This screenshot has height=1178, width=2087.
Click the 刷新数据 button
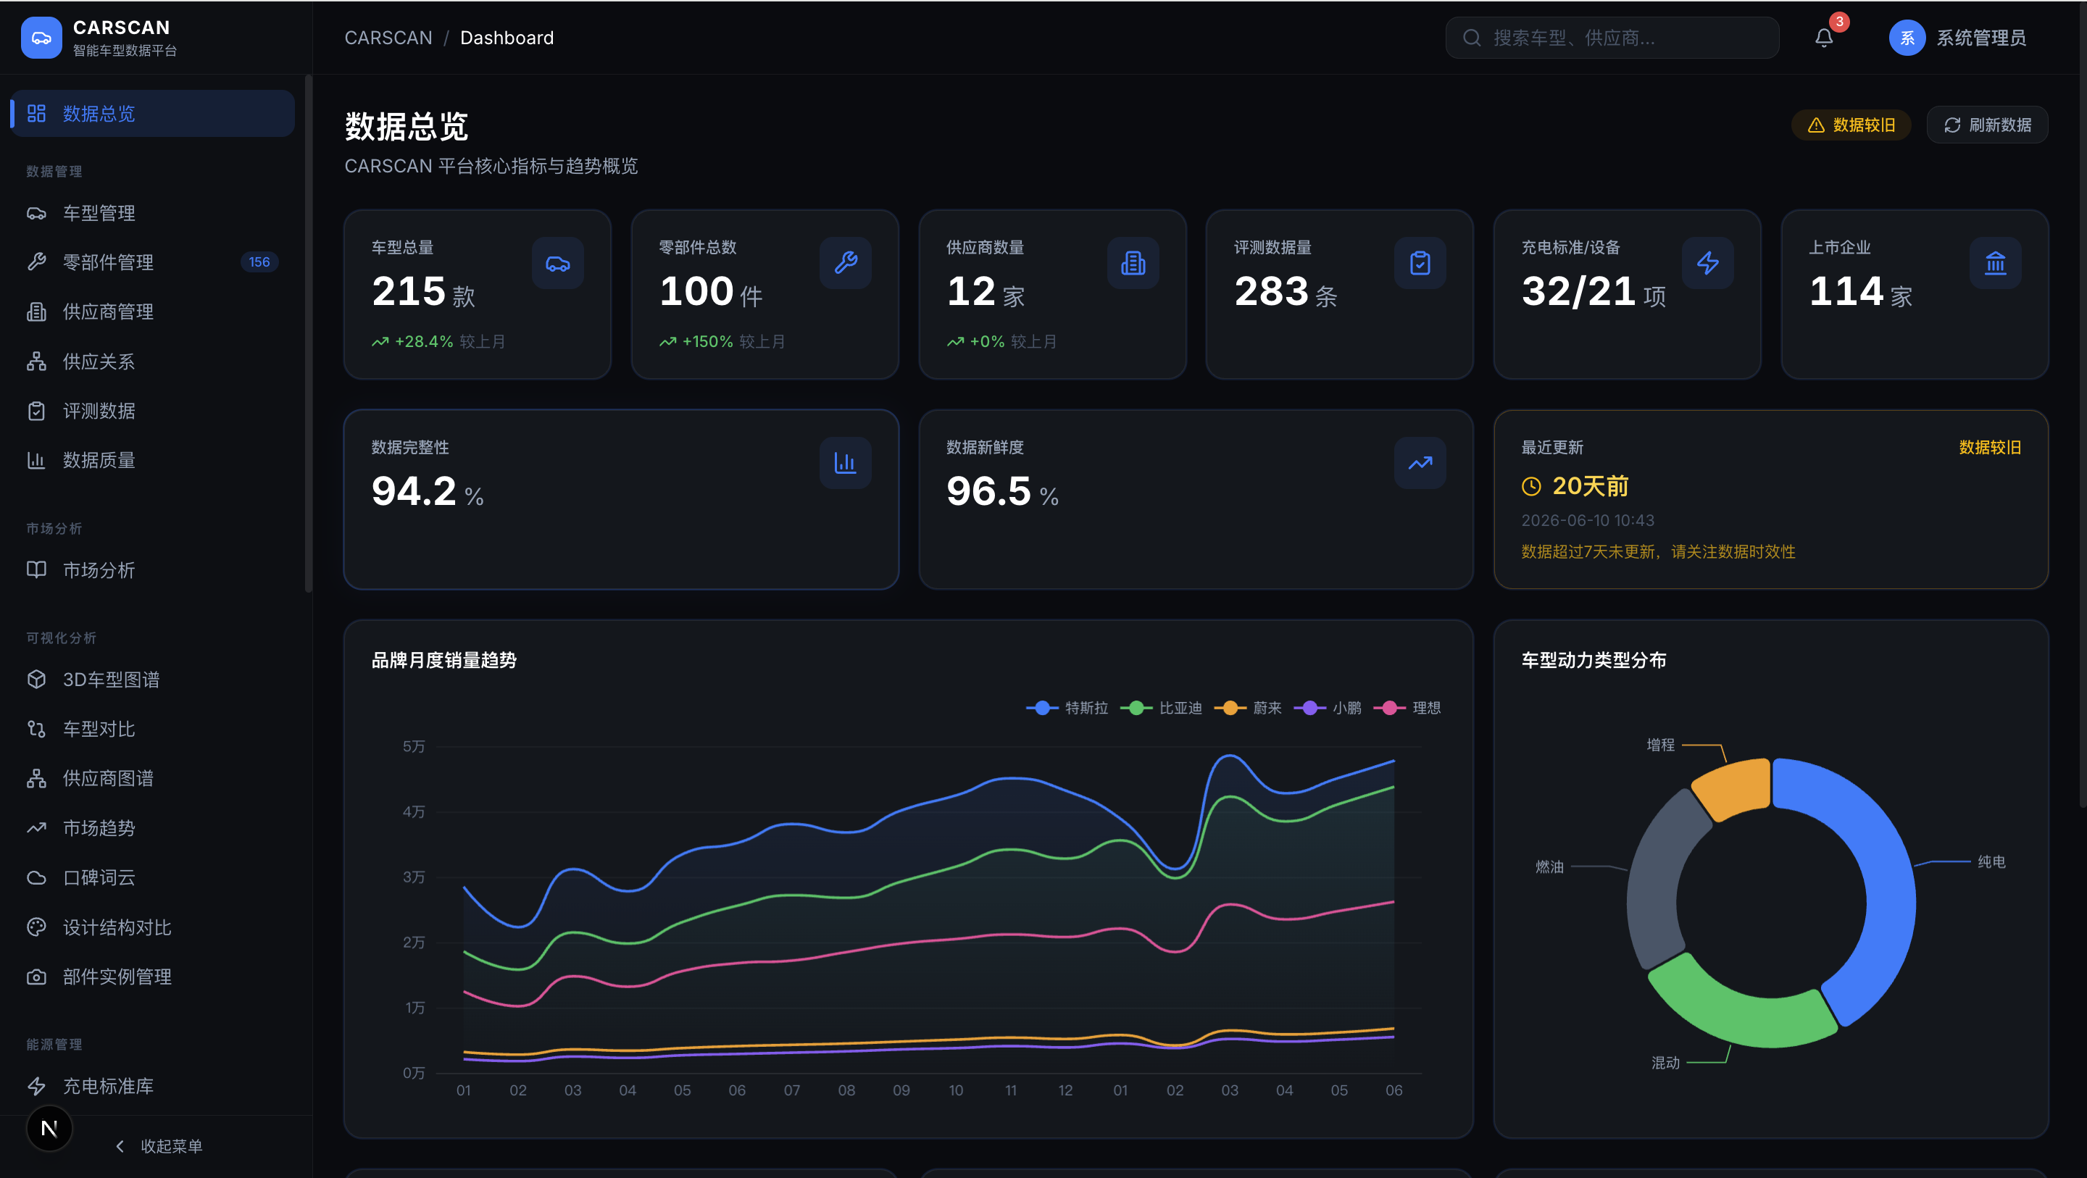click(1987, 125)
